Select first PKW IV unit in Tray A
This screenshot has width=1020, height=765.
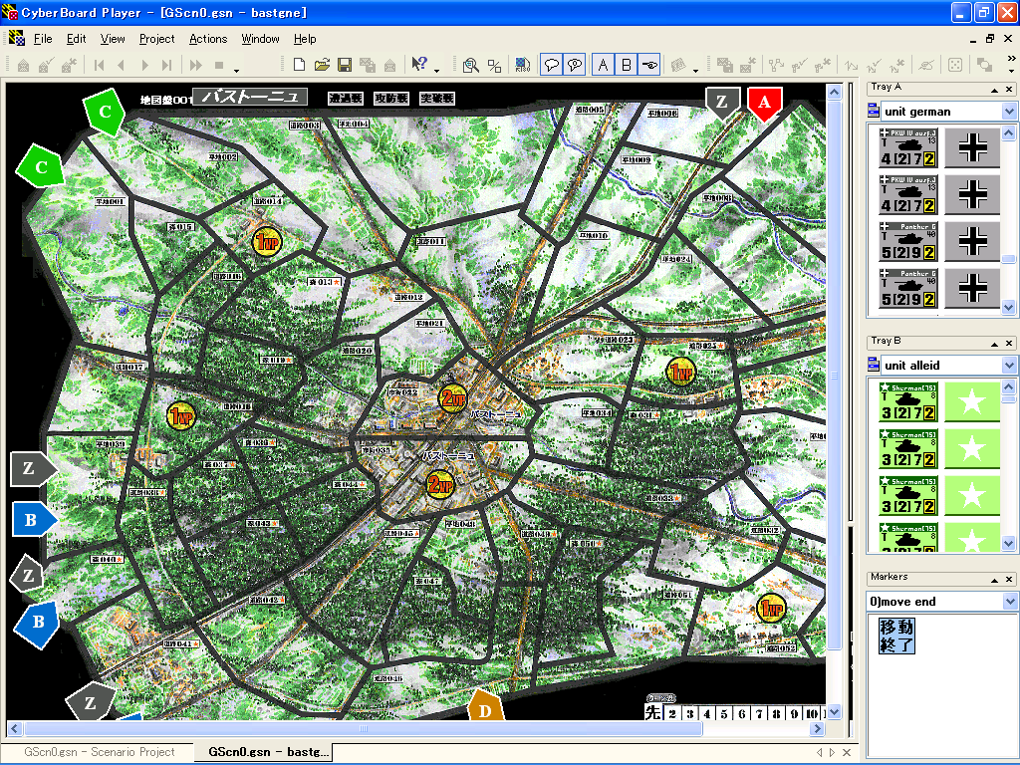click(x=908, y=148)
